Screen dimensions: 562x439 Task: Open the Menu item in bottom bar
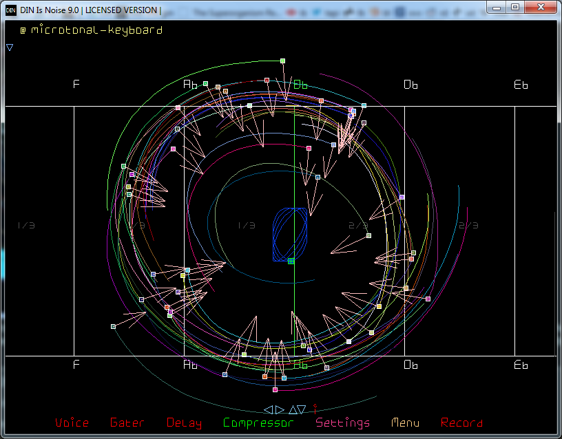coord(405,423)
